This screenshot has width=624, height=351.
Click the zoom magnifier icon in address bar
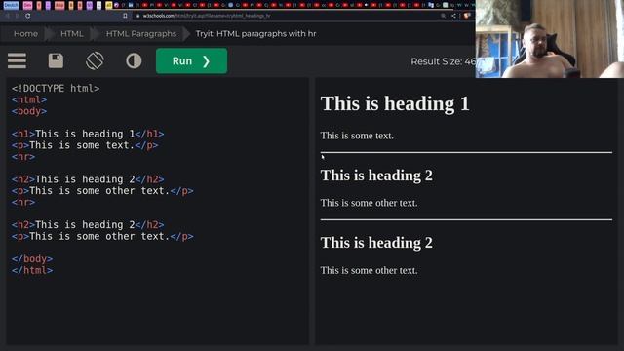pyautogui.click(x=443, y=16)
